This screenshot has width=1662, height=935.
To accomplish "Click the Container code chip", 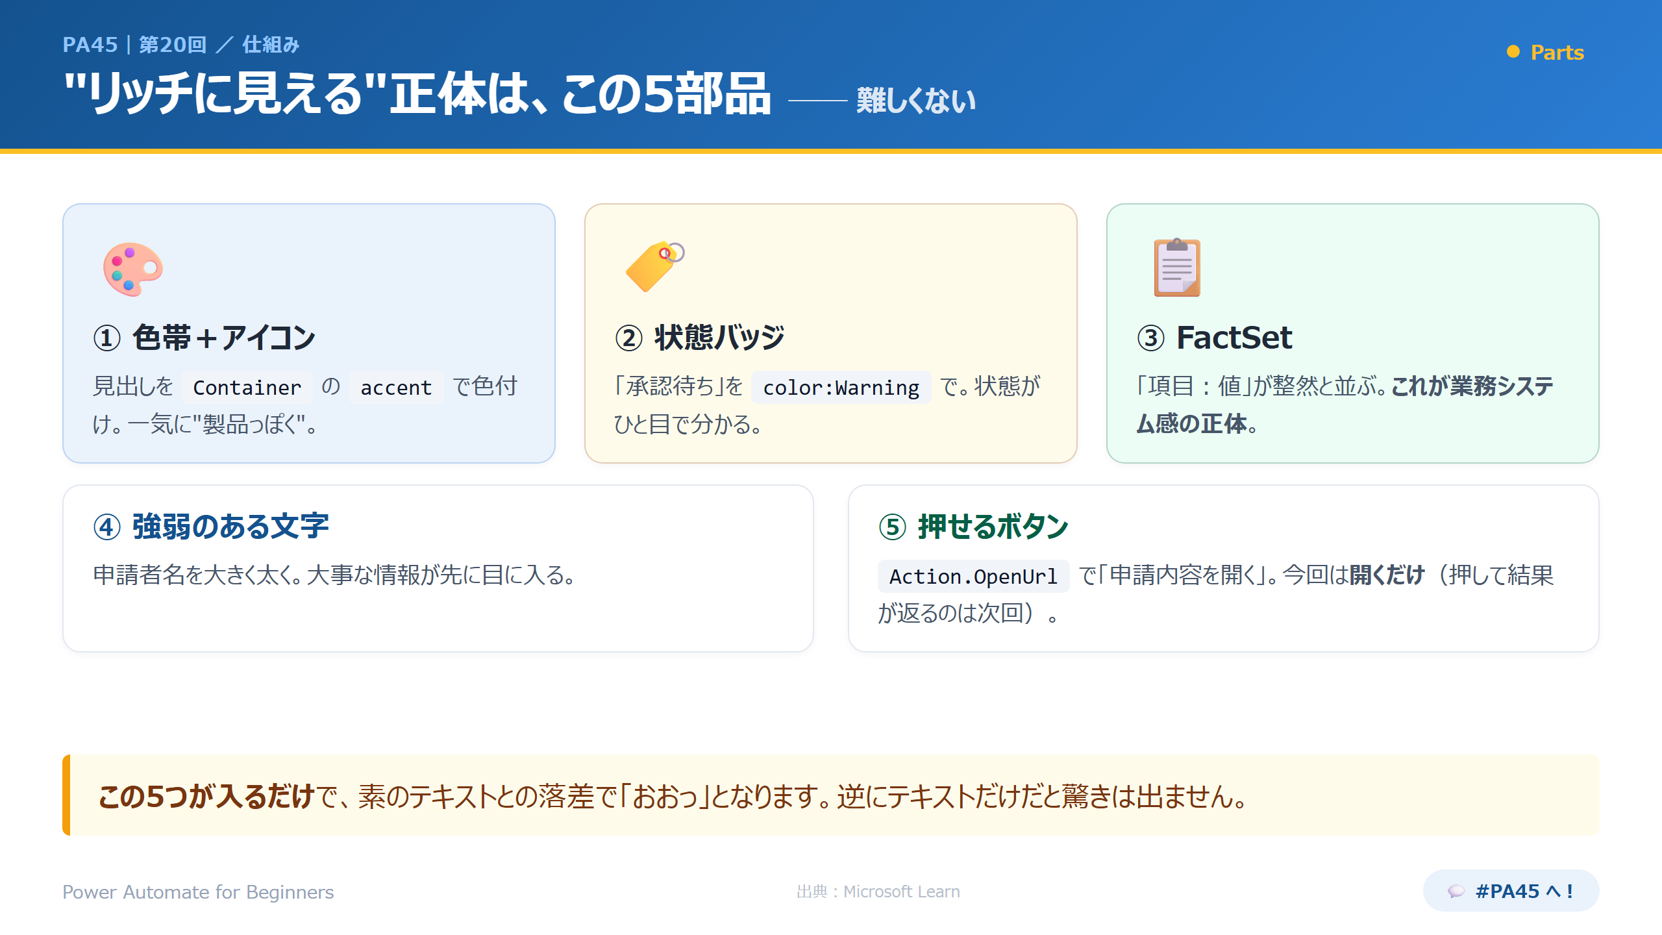I will pyautogui.click(x=247, y=388).
